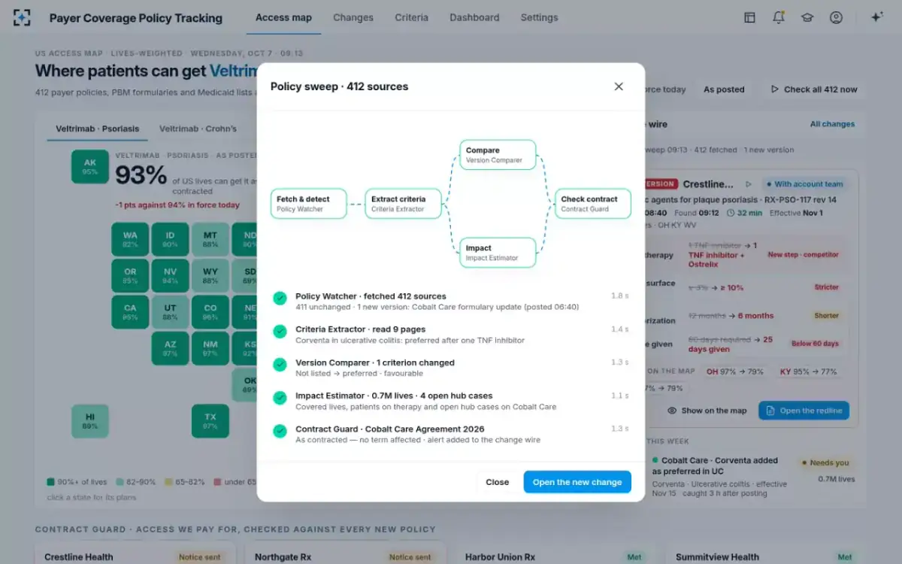902x564 pixels.
Task: Open the Crestline Health contract card
Action: click(135, 553)
